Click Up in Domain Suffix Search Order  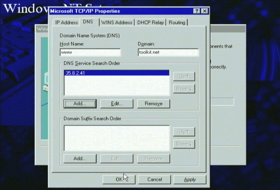click(x=184, y=132)
